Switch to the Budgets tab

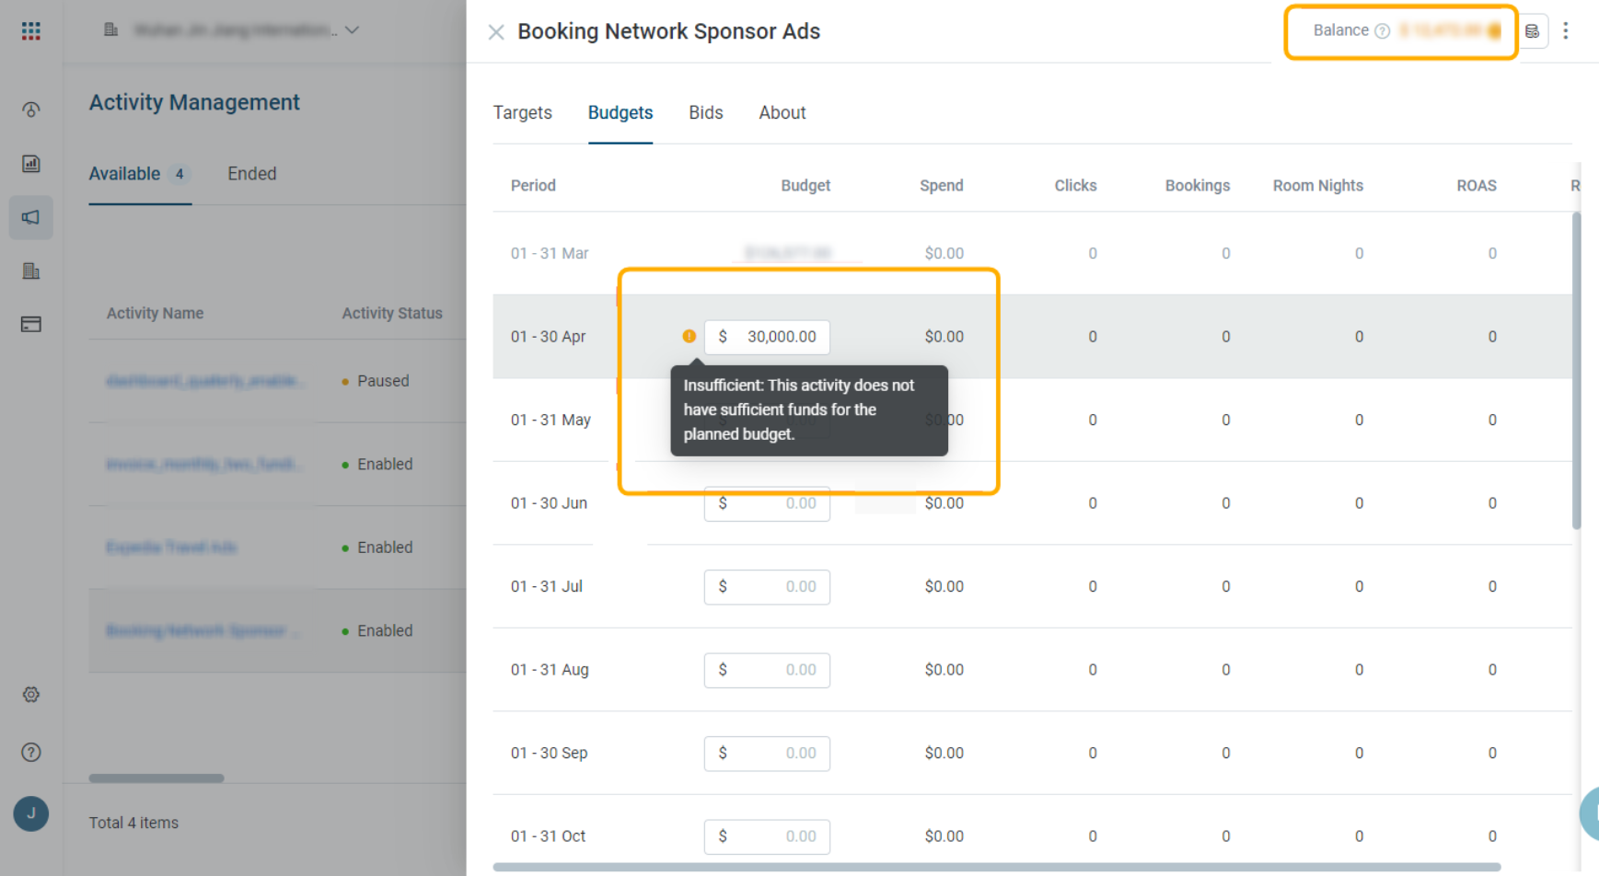(620, 113)
